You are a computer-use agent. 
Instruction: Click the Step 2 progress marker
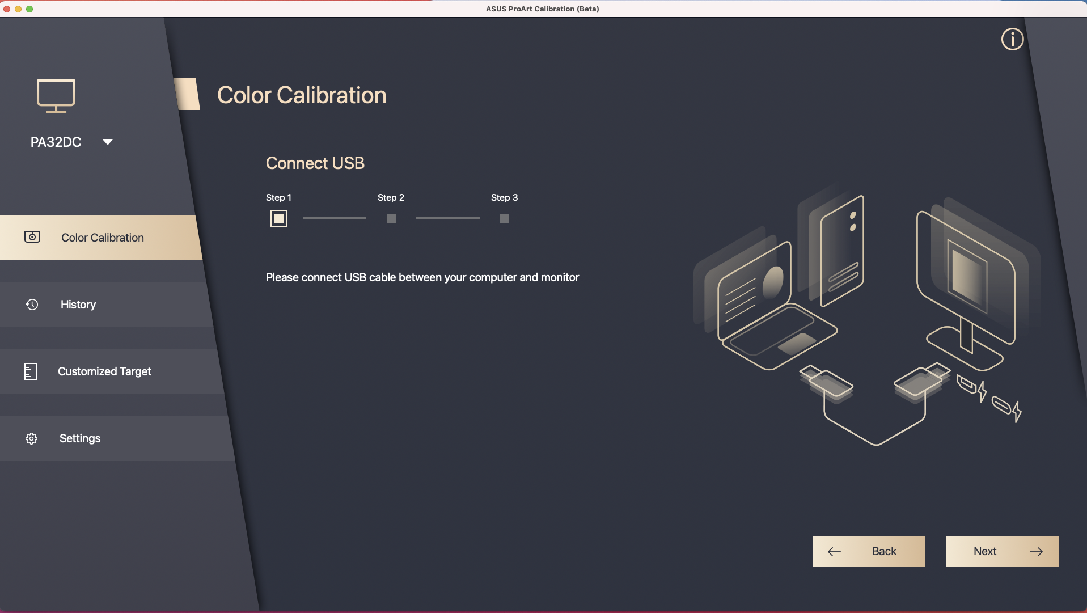pos(391,218)
